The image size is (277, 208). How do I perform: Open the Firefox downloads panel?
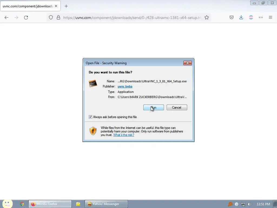[x=241, y=18]
